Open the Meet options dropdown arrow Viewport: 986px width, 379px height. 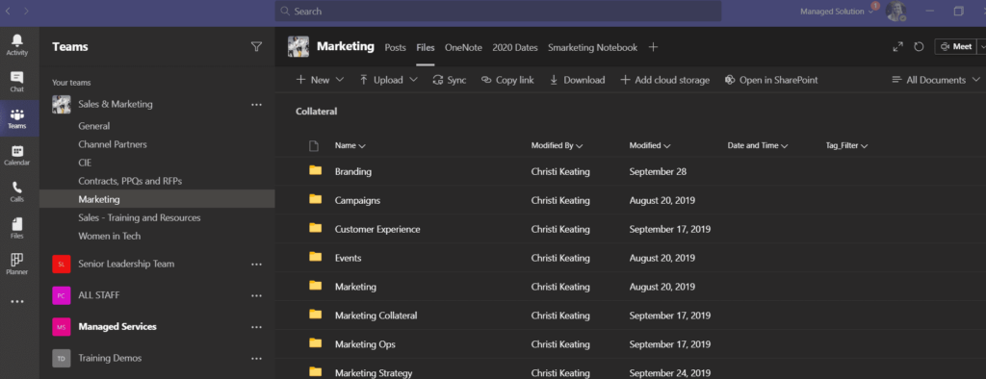pyautogui.click(x=981, y=46)
